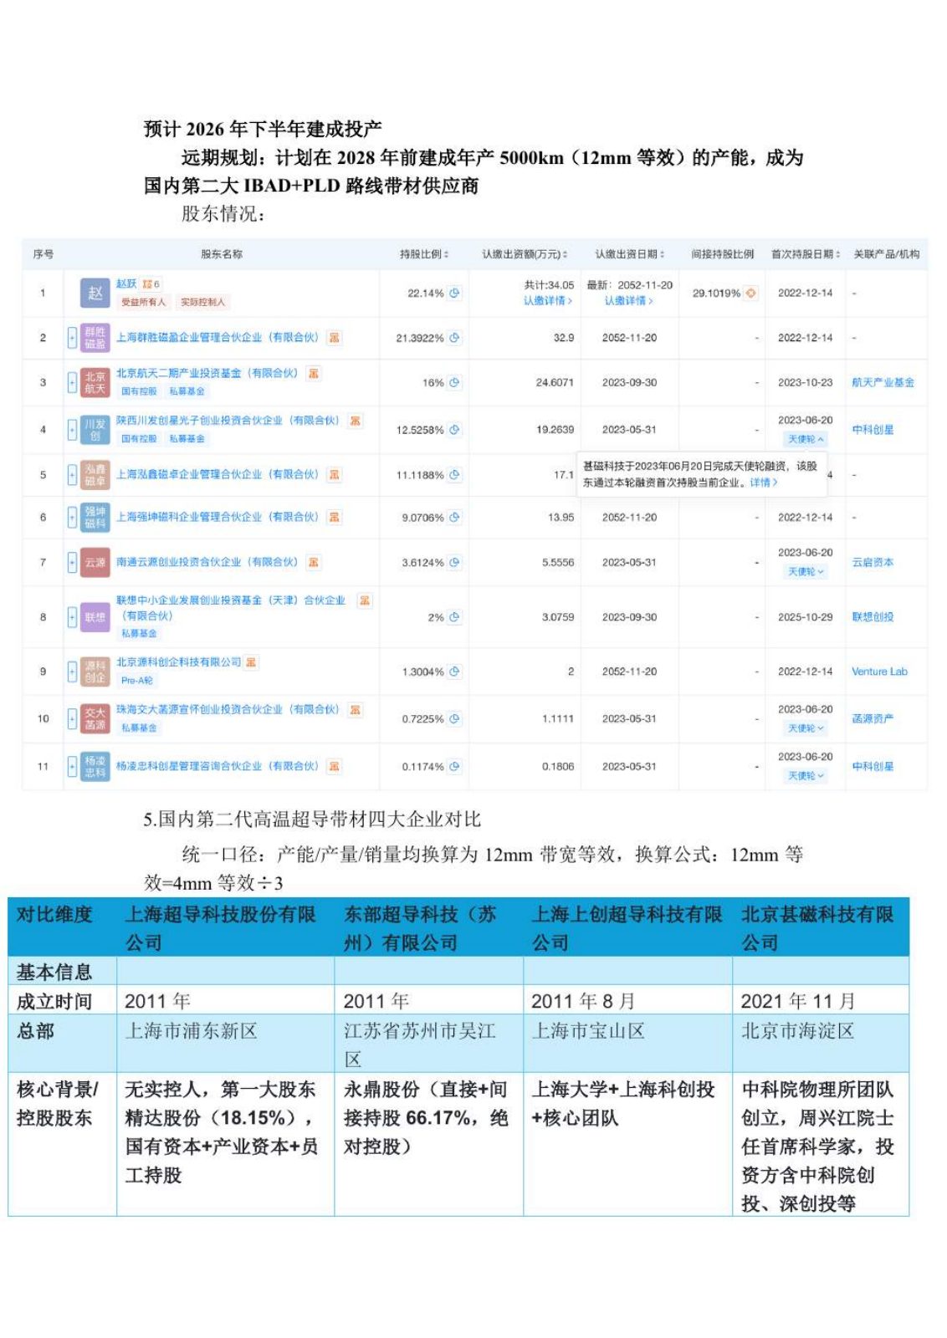Open history icon beside 2% shareholding
This screenshot has height=1338, width=947.
pyautogui.click(x=454, y=617)
